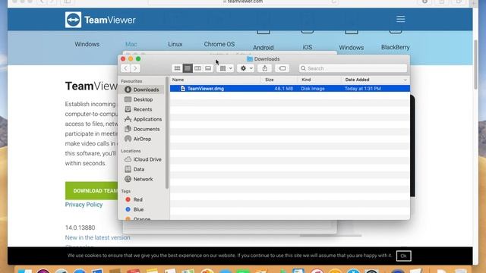Click the TeamViewer.dmg file icon
This screenshot has height=273, width=486.
(183, 89)
